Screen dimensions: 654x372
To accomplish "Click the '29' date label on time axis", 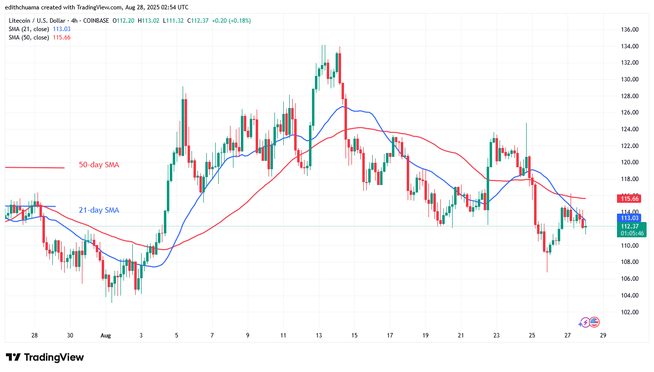I will click(603, 335).
